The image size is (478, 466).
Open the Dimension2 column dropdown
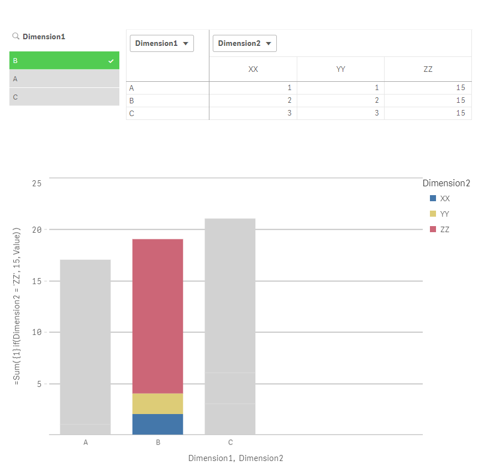click(244, 43)
